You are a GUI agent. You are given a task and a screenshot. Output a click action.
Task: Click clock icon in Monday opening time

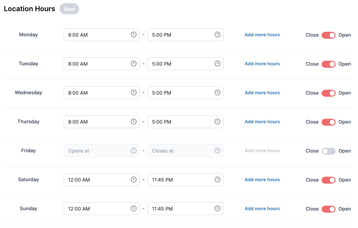(134, 35)
